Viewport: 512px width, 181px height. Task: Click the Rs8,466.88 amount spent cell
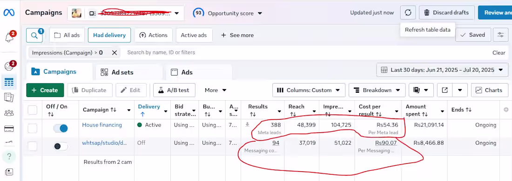click(429, 143)
